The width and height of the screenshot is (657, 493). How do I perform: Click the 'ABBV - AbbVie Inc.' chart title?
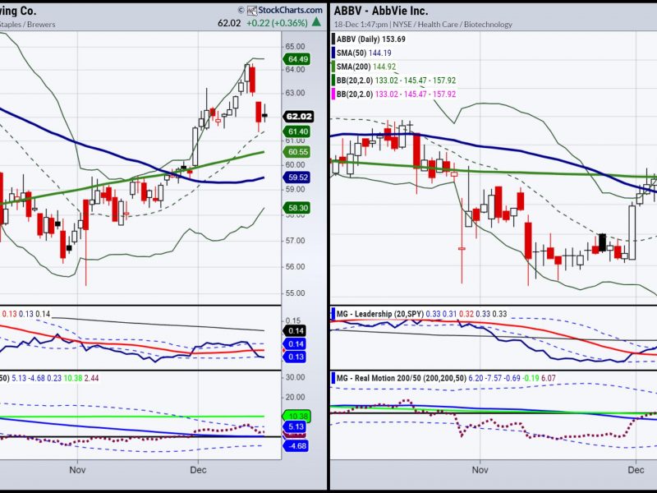tap(381, 11)
